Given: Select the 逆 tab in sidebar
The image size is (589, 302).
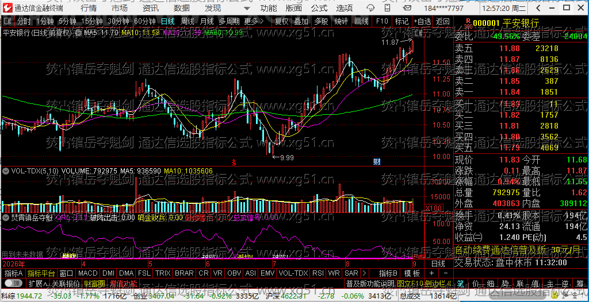Looking at the screenshot, I should (565, 283).
